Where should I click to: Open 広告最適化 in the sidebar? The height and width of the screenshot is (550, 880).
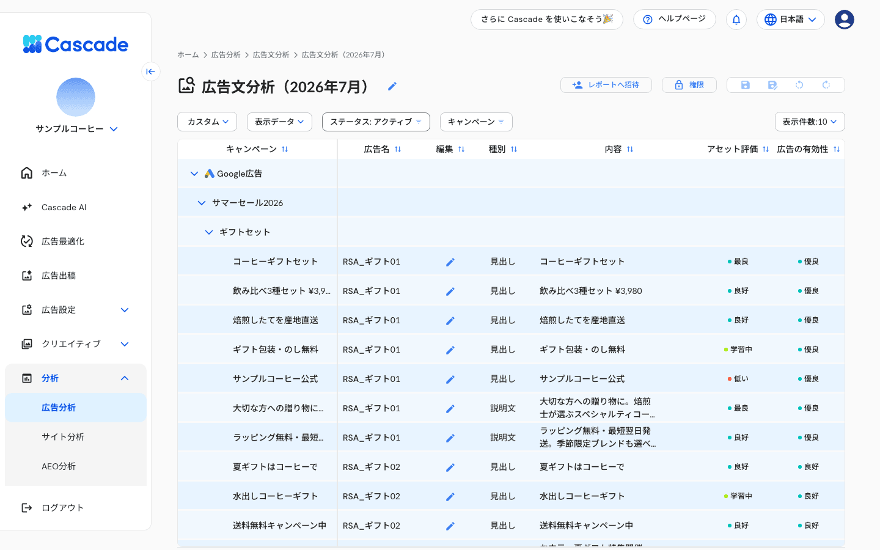[76, 241]
